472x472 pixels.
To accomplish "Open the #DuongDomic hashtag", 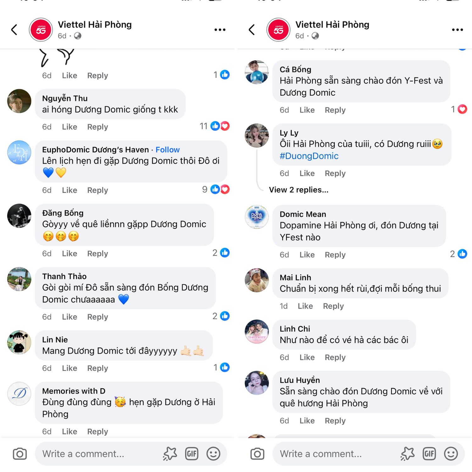I will tap(309, 156).
